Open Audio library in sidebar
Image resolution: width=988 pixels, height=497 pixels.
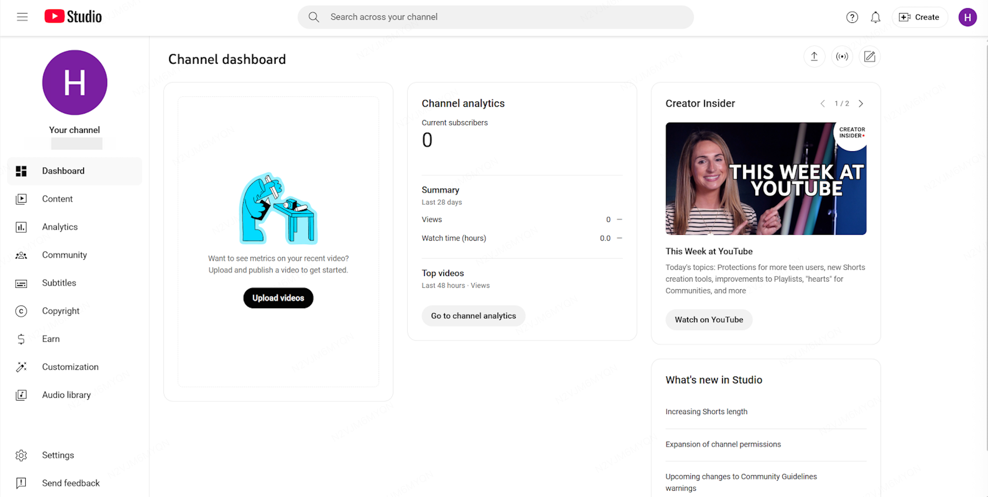[x=66, y=395]
